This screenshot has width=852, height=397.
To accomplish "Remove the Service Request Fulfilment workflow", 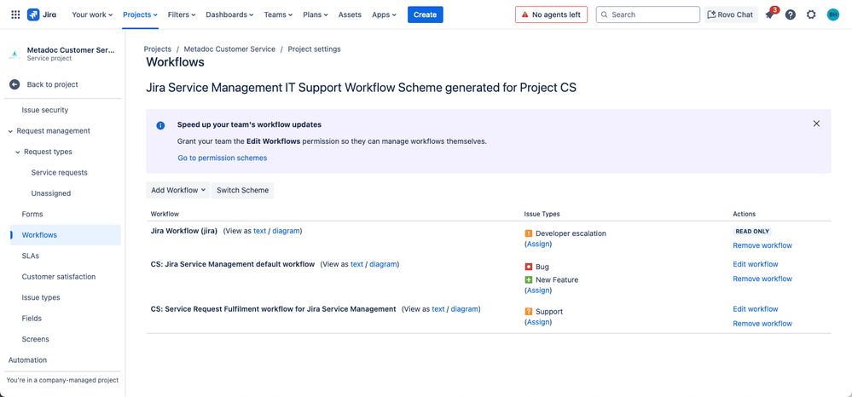I will (762, 324).
